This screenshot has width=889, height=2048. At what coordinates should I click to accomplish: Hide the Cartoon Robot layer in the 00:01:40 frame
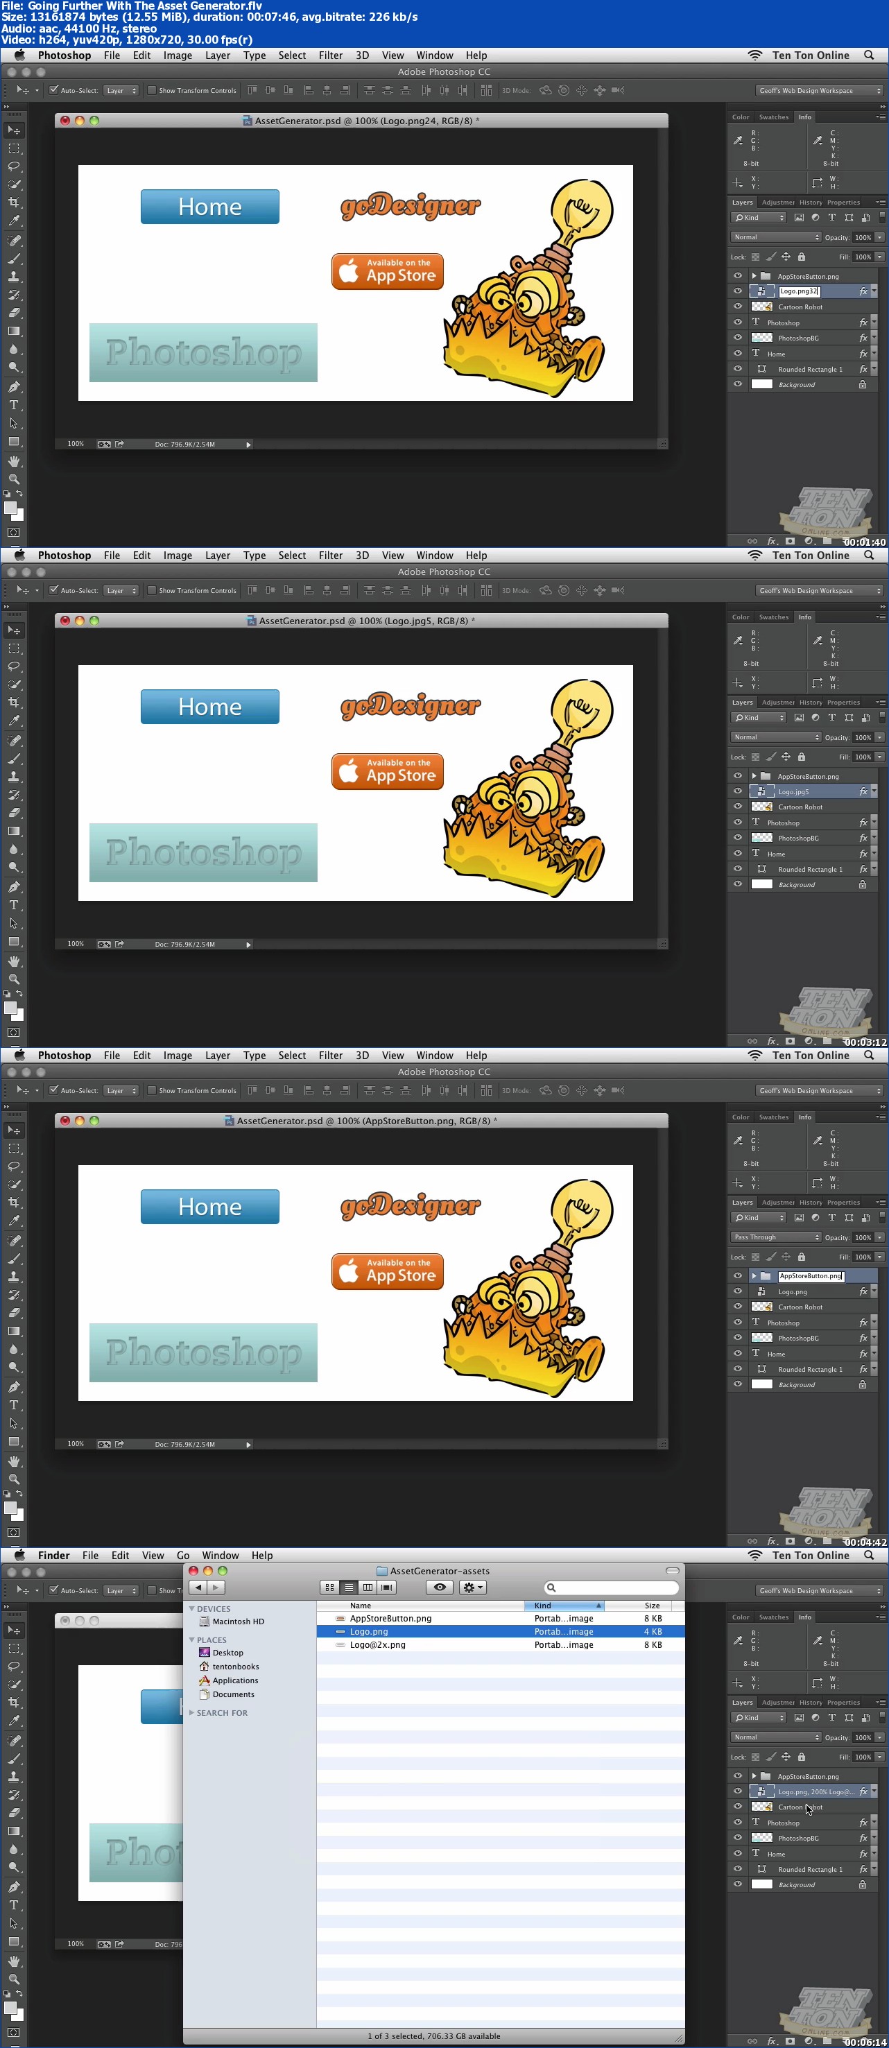737,307
